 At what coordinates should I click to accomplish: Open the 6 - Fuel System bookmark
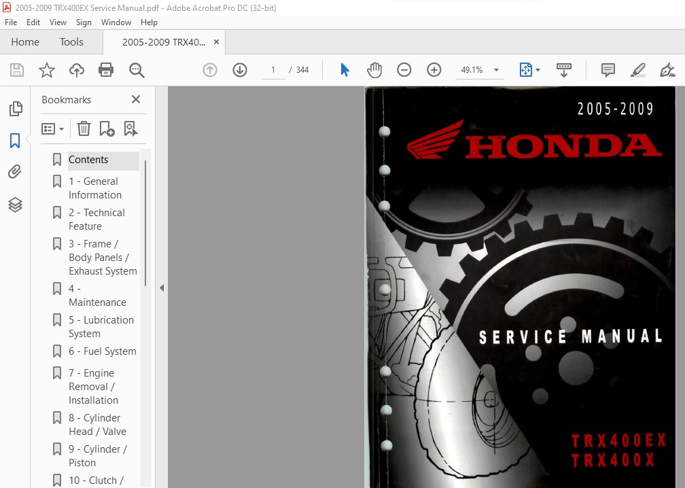[102, 351]
